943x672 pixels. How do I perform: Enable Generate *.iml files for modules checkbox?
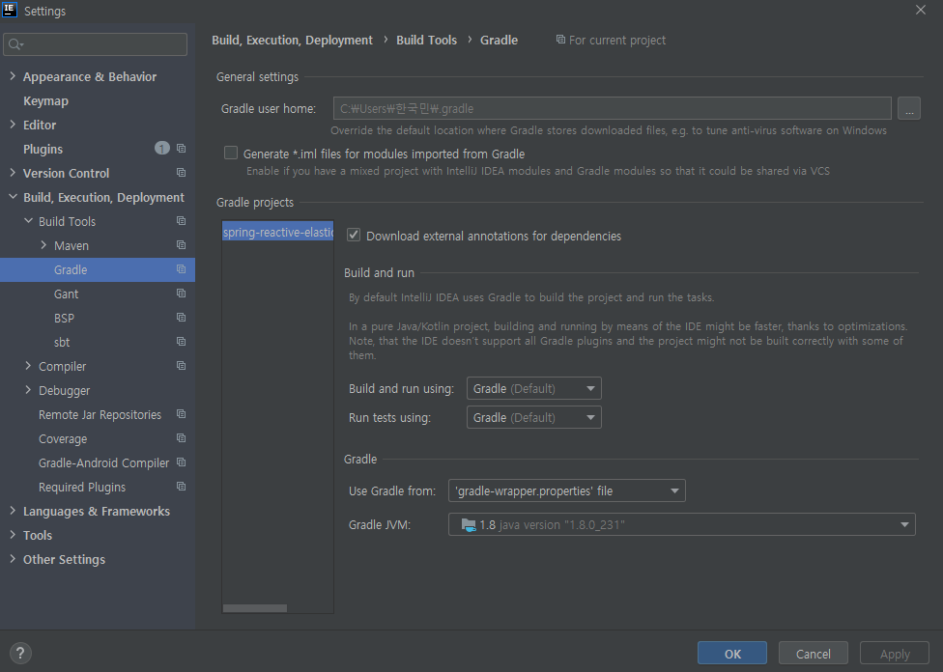[231, 154]
